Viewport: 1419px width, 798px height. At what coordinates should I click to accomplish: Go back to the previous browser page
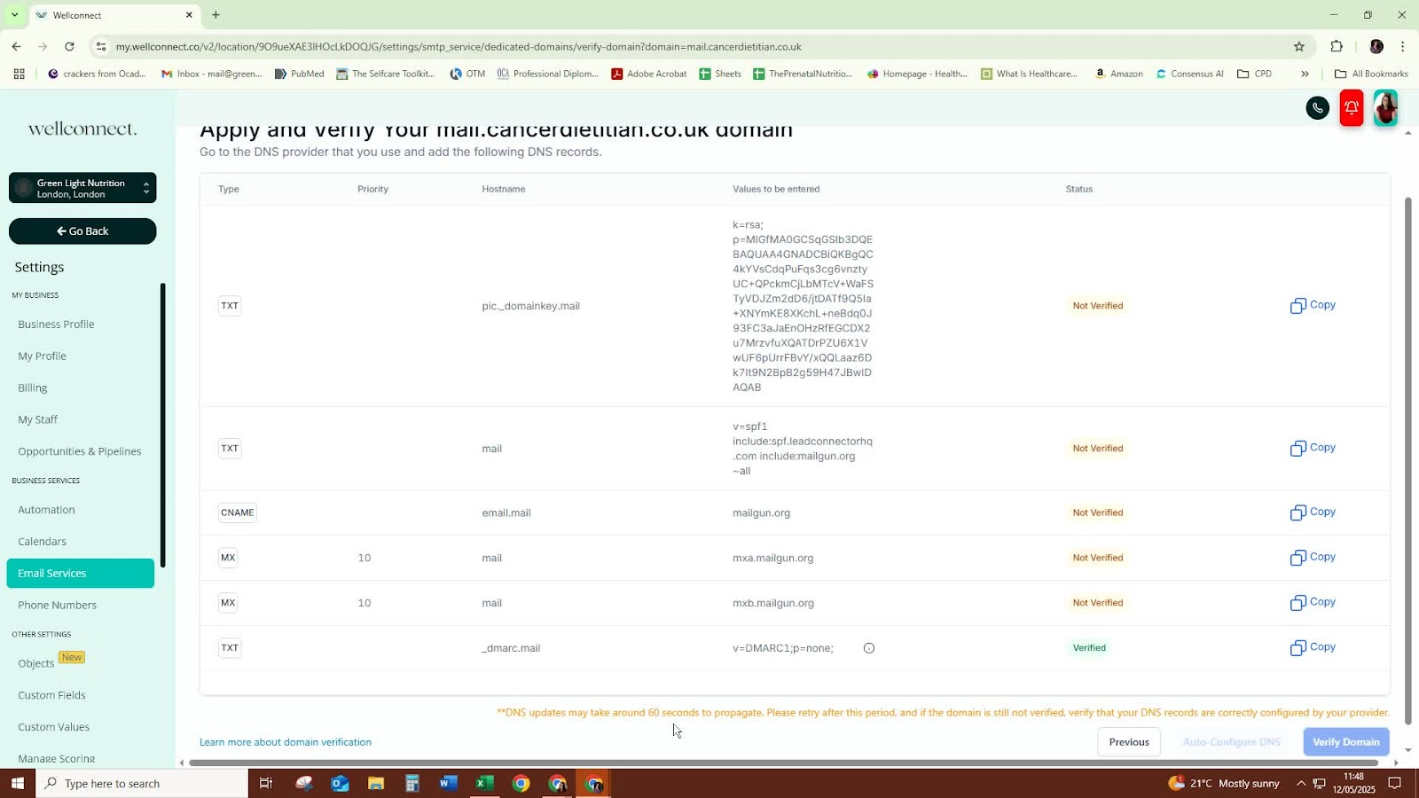[x=17, y=46]
